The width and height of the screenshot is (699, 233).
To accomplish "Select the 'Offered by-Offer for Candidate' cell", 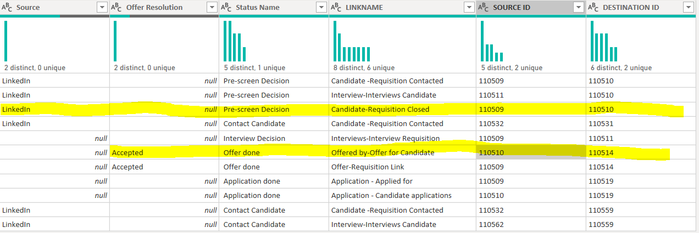I will coord(402,152).
